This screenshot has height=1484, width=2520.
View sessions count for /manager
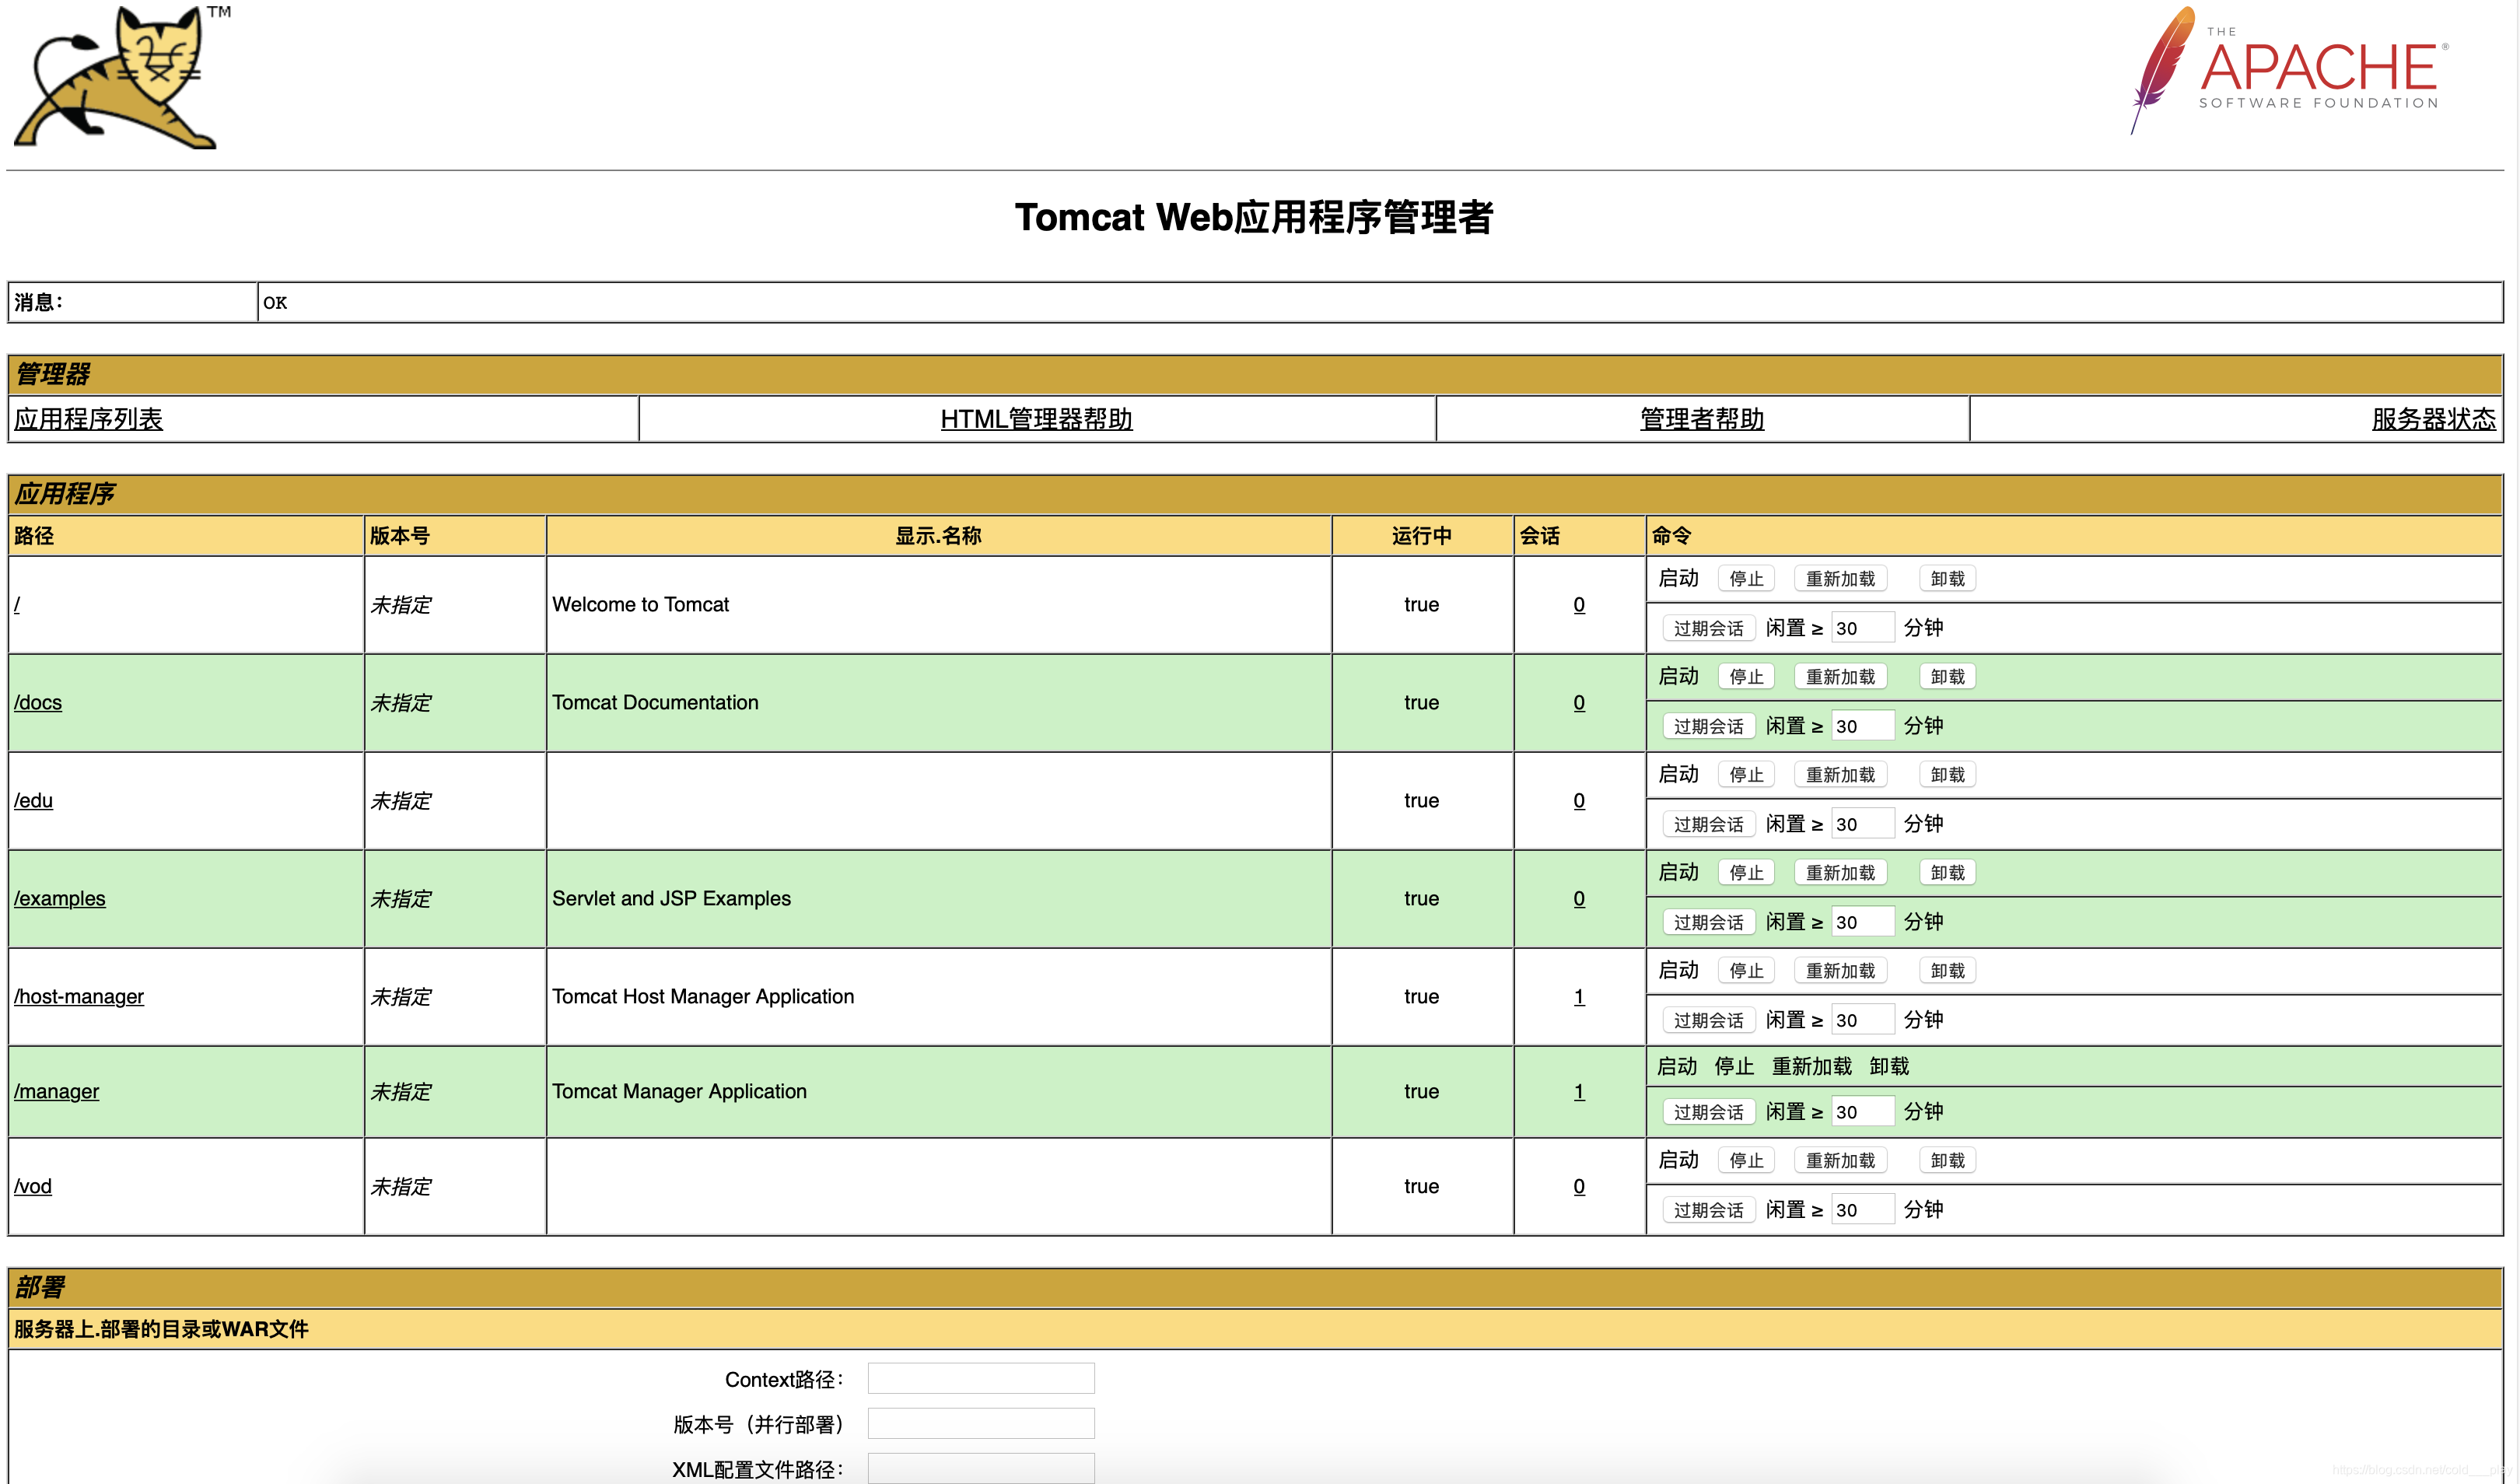pos(1579,1091)
